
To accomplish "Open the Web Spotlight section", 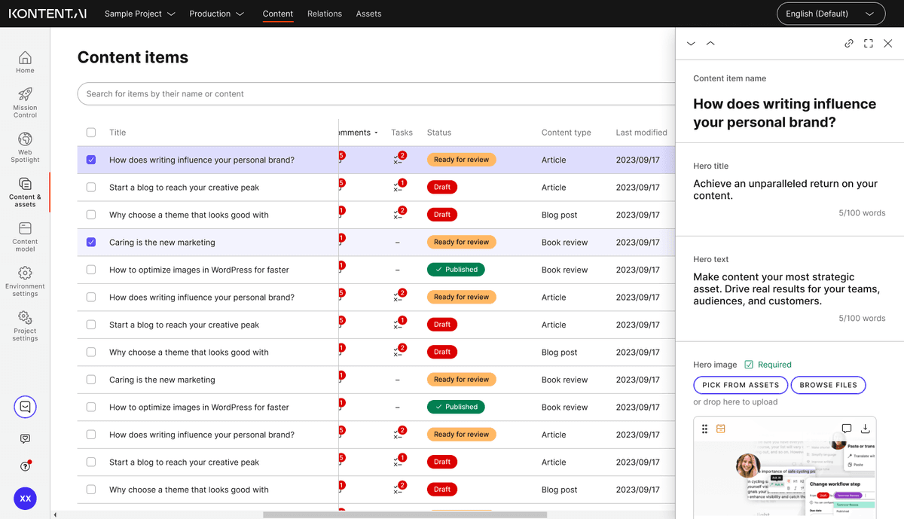I will (25, 145).
